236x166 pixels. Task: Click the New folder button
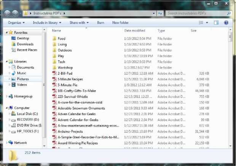pos(120,23)
